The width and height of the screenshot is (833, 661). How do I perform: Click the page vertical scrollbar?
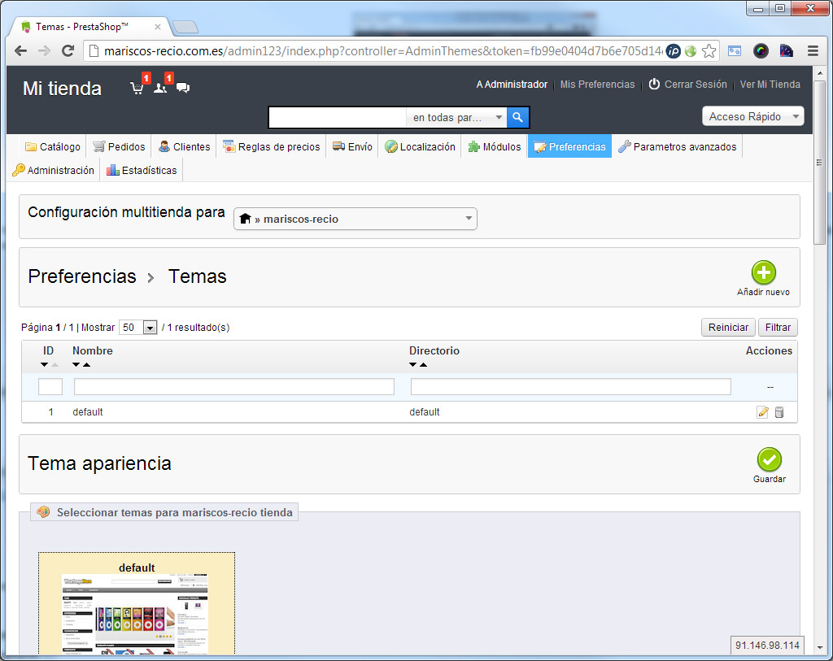point(819,163)
